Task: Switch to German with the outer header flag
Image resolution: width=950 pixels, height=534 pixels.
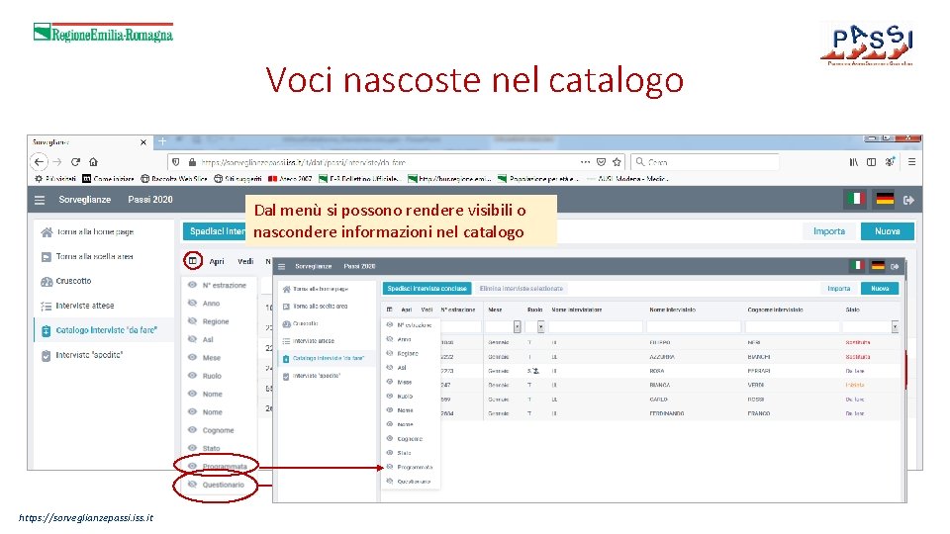Action: [x=885, y=199]
